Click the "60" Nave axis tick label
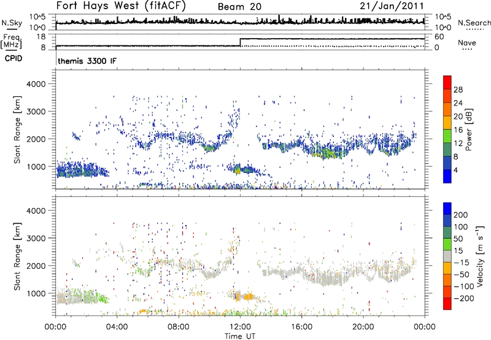The image size is (491, 340). point(439,37)
